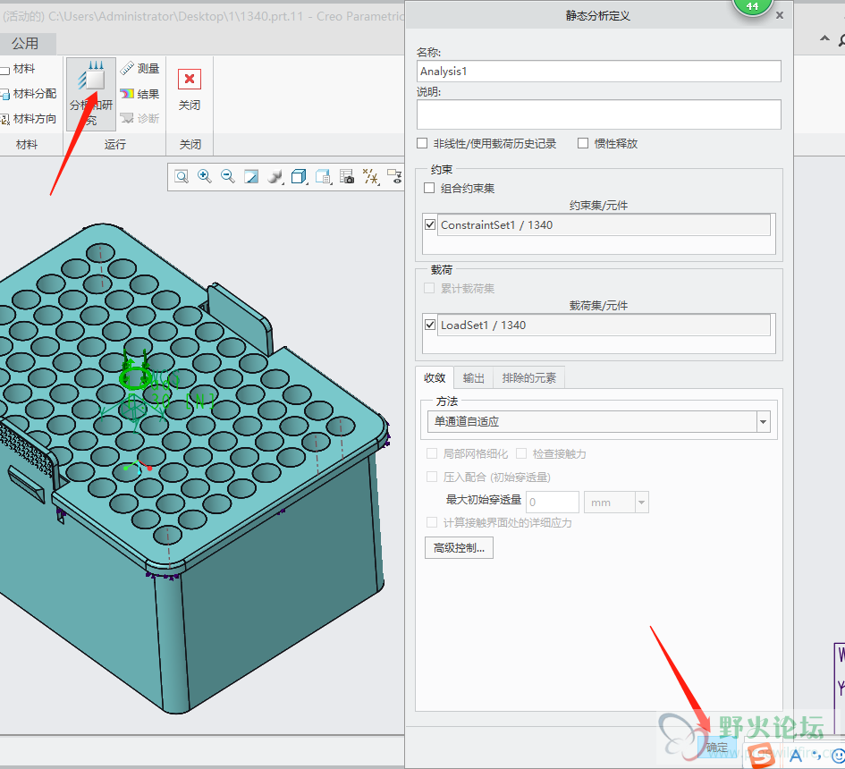
Task: Click the 计算接触界面处的详细应力 checkbox
Action: 432,523
